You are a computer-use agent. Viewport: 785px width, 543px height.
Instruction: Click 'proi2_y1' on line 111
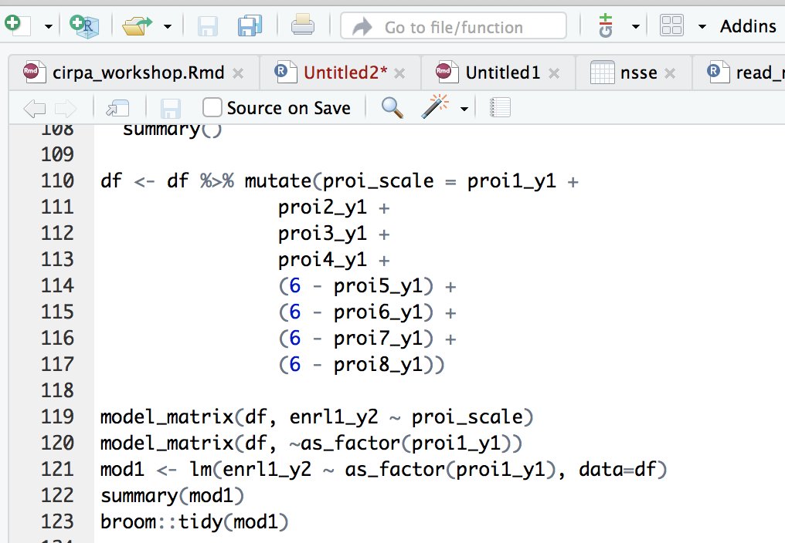coord(322,207)
